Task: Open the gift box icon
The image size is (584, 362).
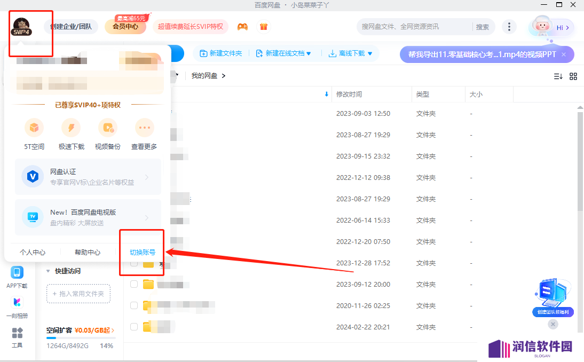Action: [264, 27]
